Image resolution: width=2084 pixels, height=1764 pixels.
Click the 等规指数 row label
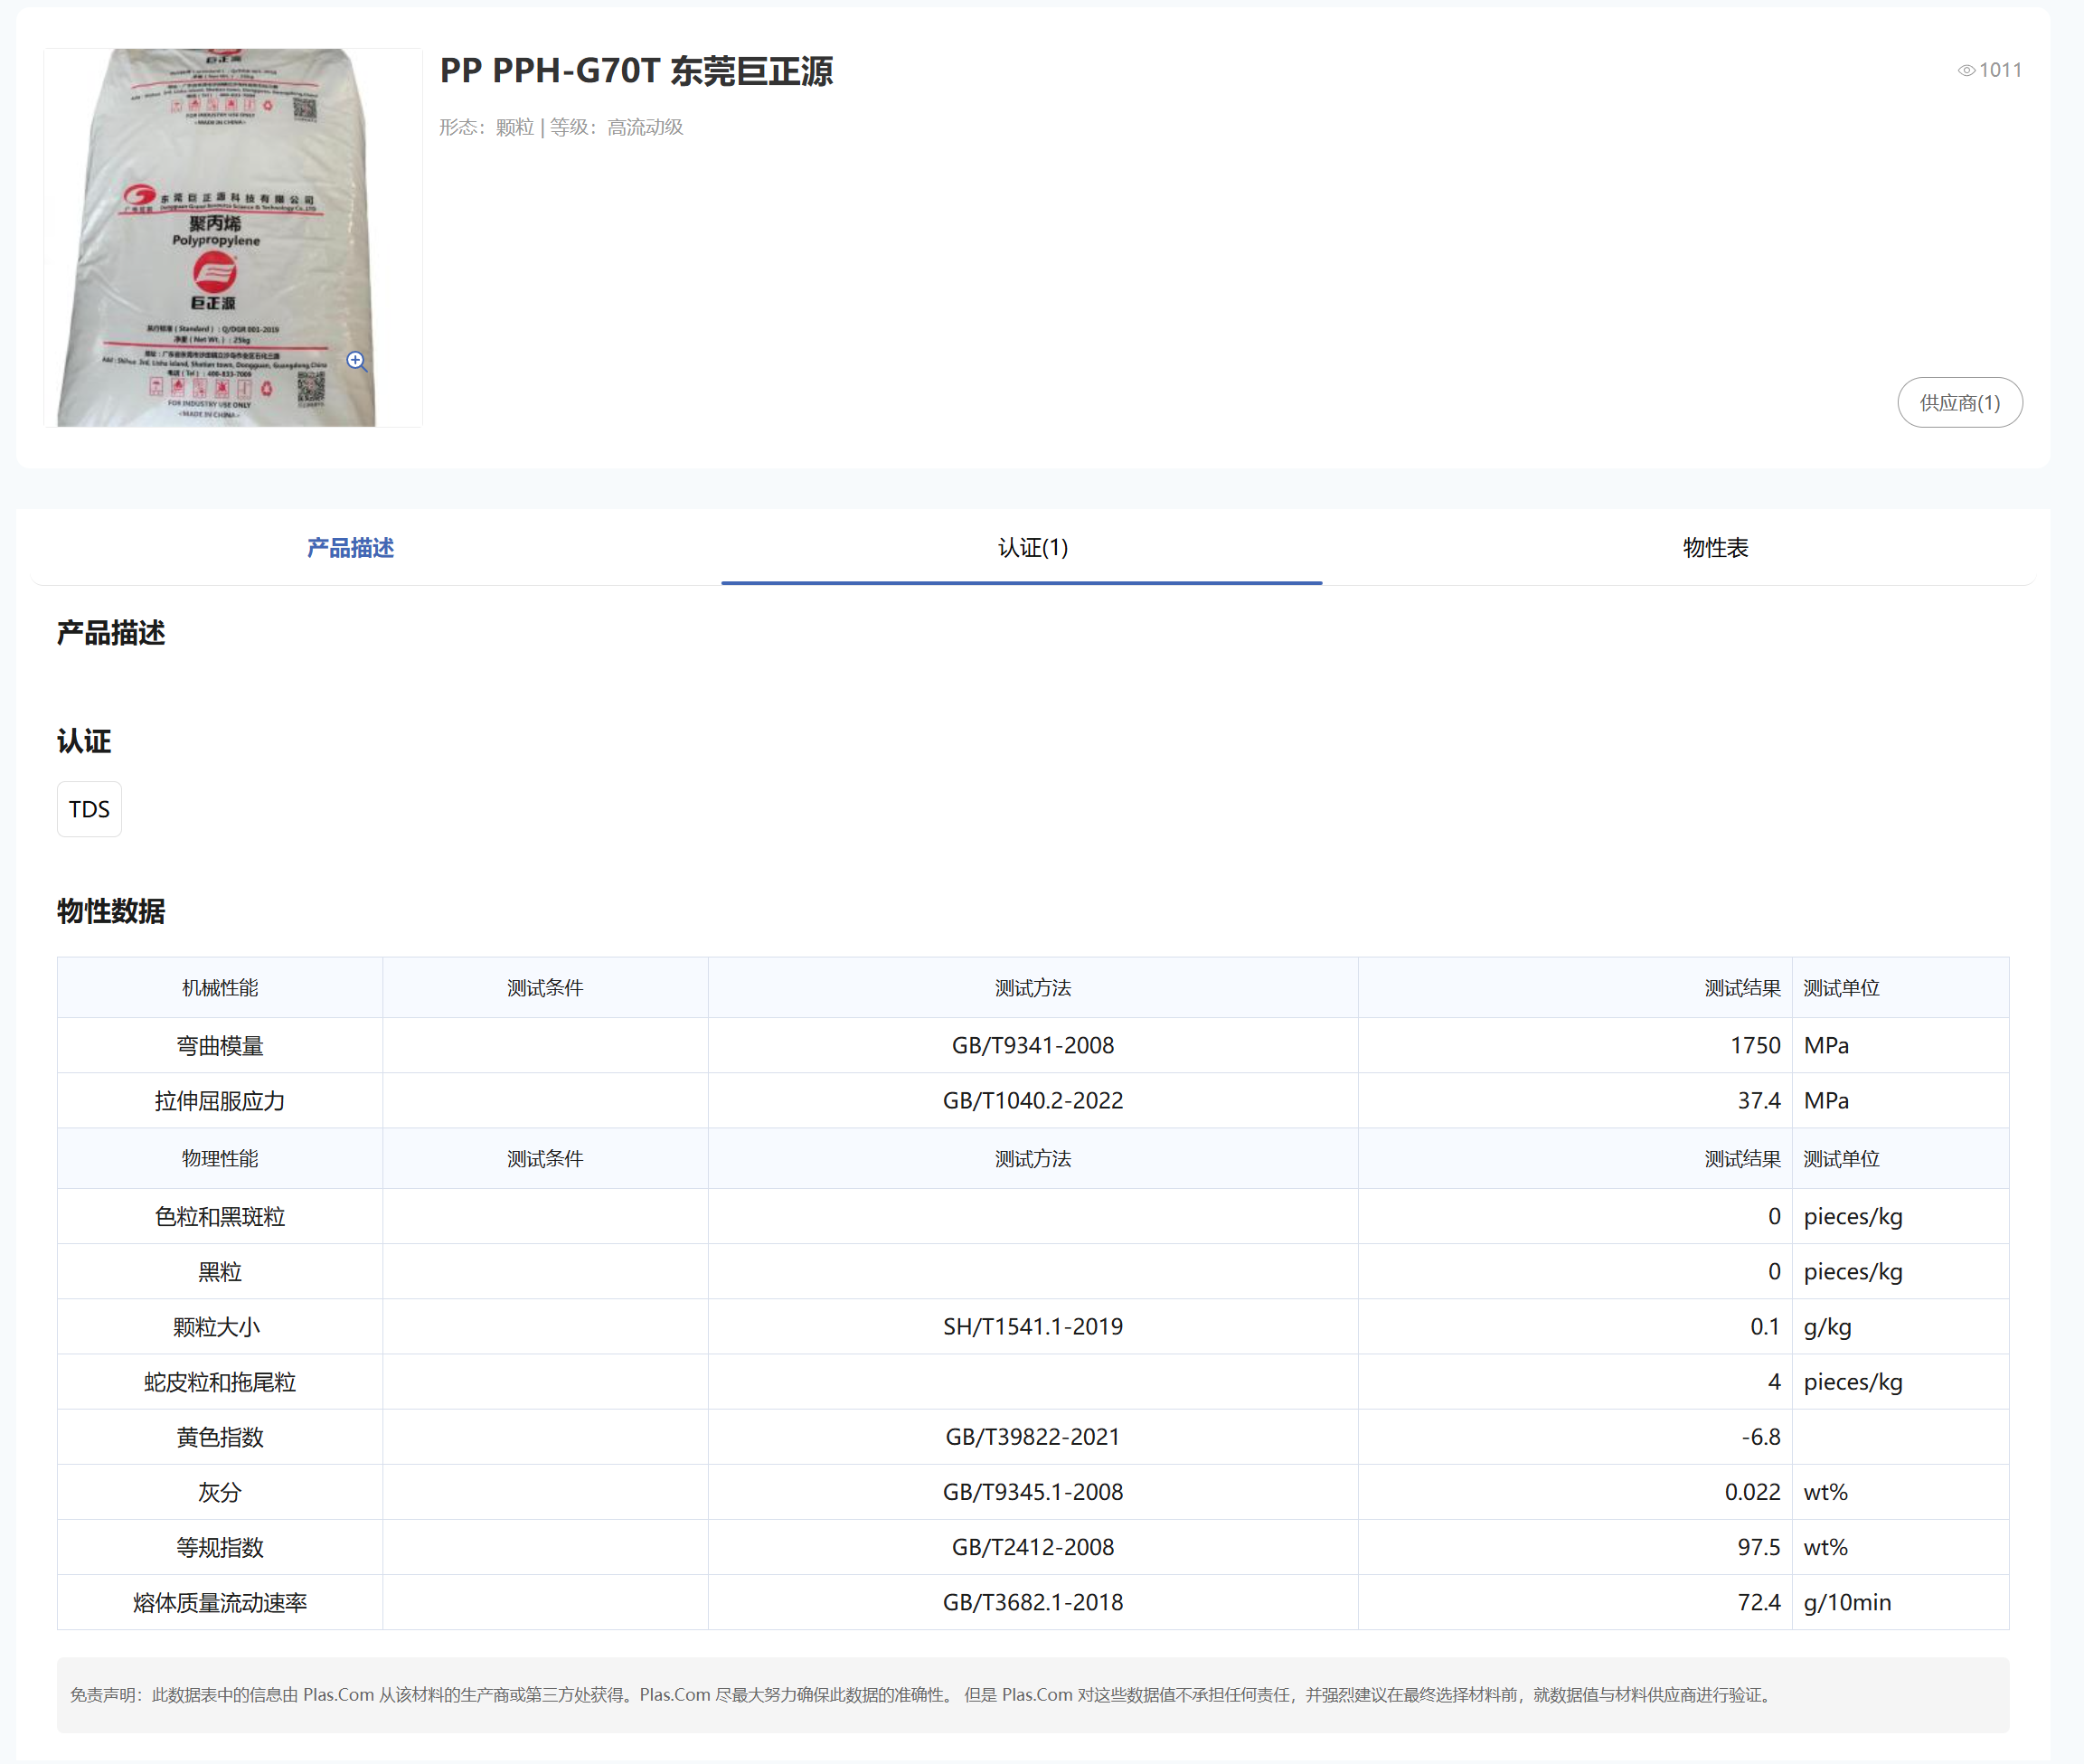pyautogui.click(x=220, y=1546)
